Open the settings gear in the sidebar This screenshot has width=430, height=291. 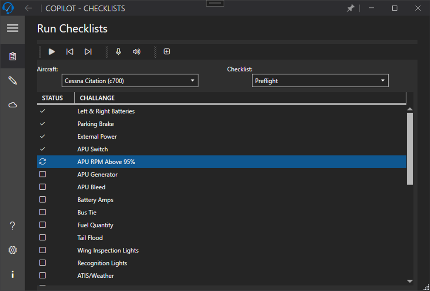(x=12, y=250)
